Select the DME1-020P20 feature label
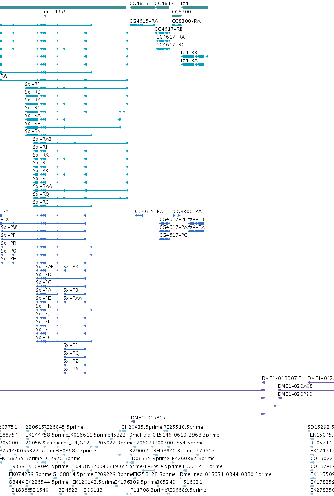Screen dimensions: 334x496 tap(295, 394)
